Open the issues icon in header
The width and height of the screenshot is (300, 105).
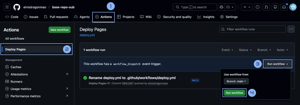click(258, 7)
